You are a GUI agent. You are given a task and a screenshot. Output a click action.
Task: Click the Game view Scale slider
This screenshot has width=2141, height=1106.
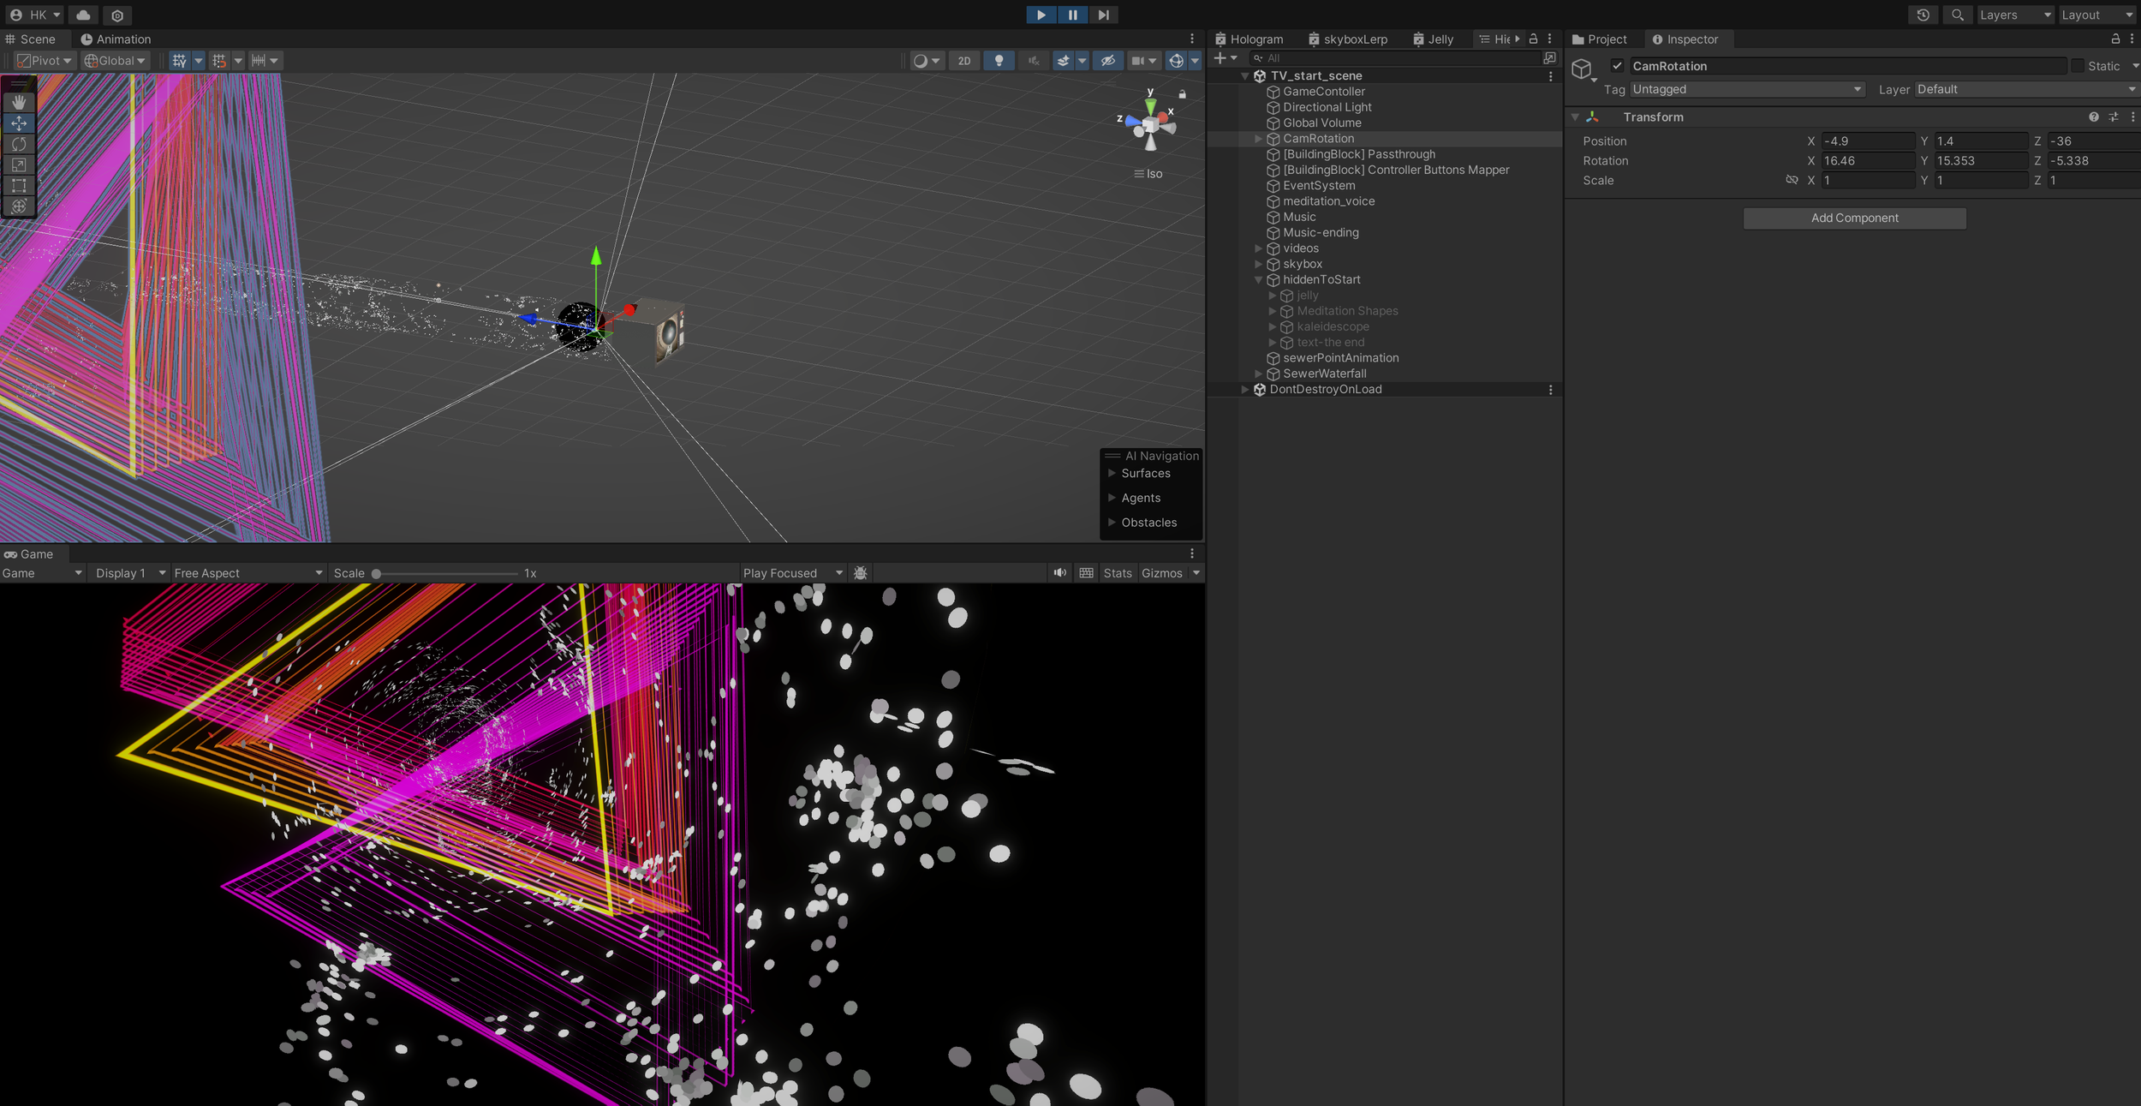pos(445,573)
